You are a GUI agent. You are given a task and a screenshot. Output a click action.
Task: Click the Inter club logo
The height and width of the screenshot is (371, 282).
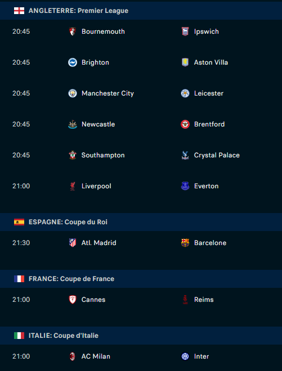(185, 356)
